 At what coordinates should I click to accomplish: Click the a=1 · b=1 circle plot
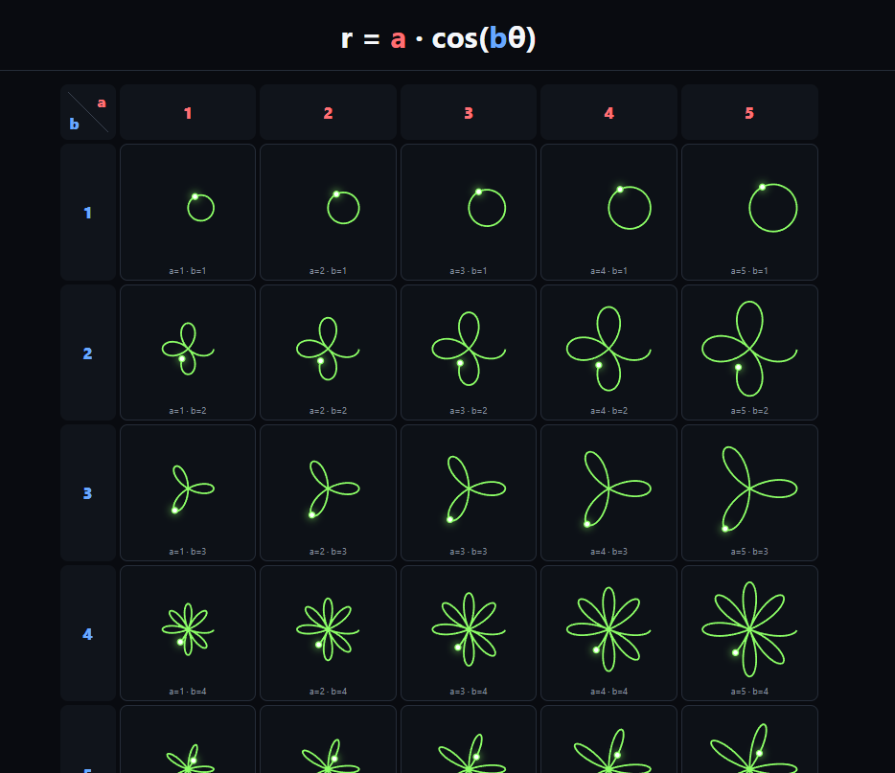(188, 213)
